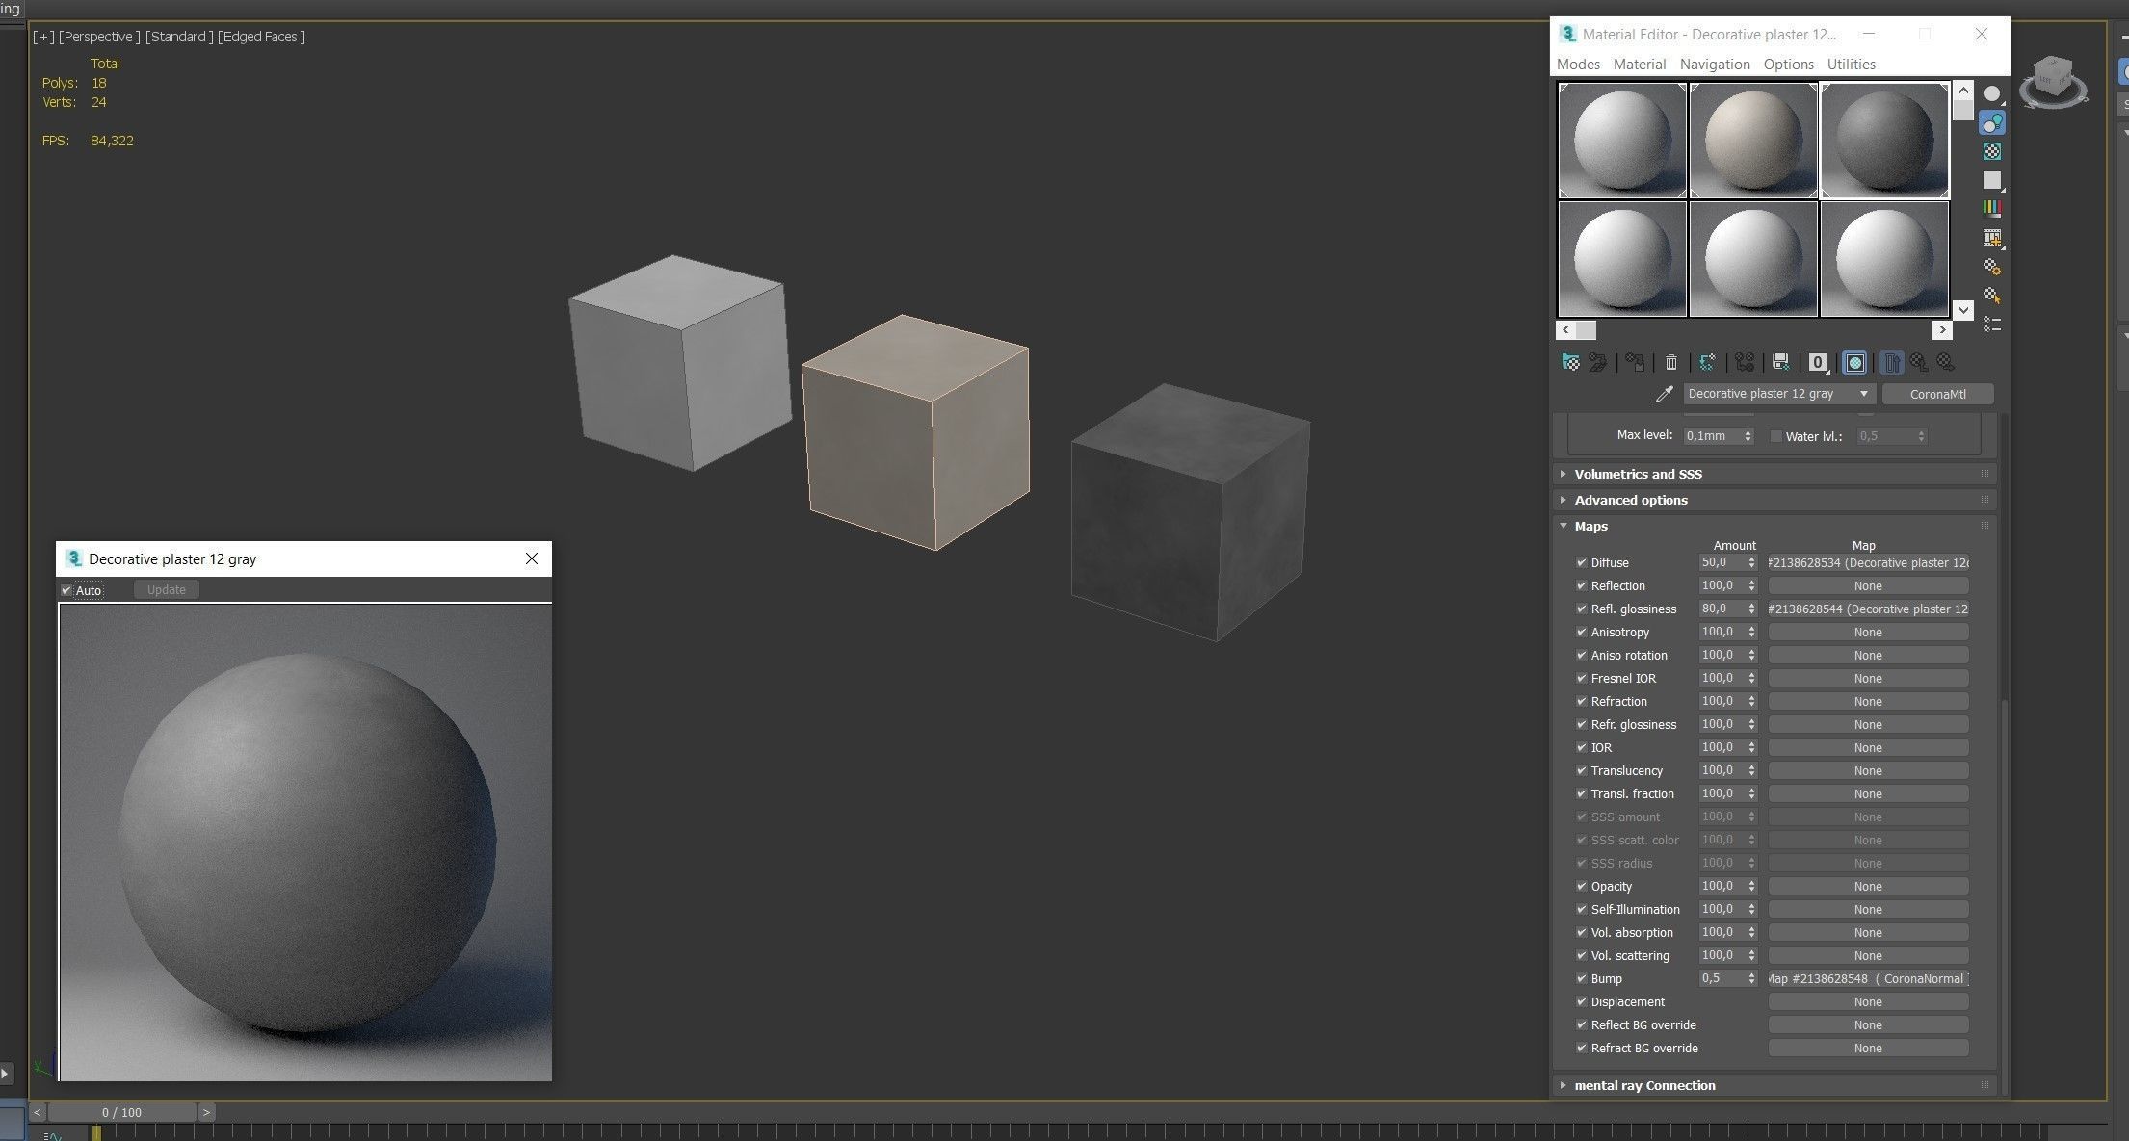Select the beige plaster sample sphere
2129x1141 pixels.
(1753, 141)
